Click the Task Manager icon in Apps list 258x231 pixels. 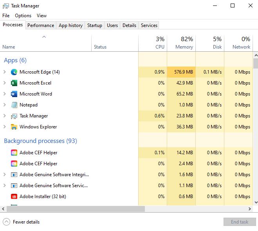[14, 116]
